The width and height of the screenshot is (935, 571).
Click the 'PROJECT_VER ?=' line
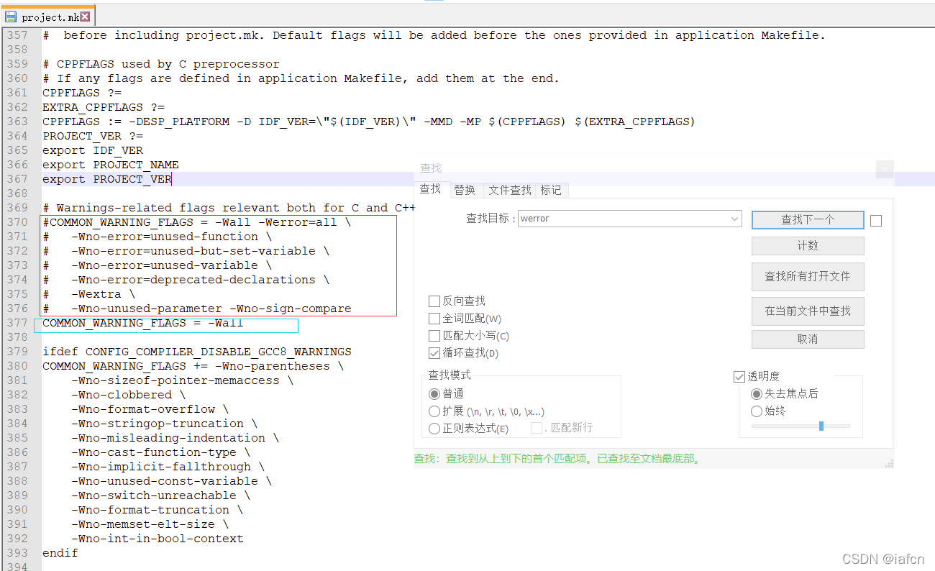pyautogui.click(x=93, y=136)
